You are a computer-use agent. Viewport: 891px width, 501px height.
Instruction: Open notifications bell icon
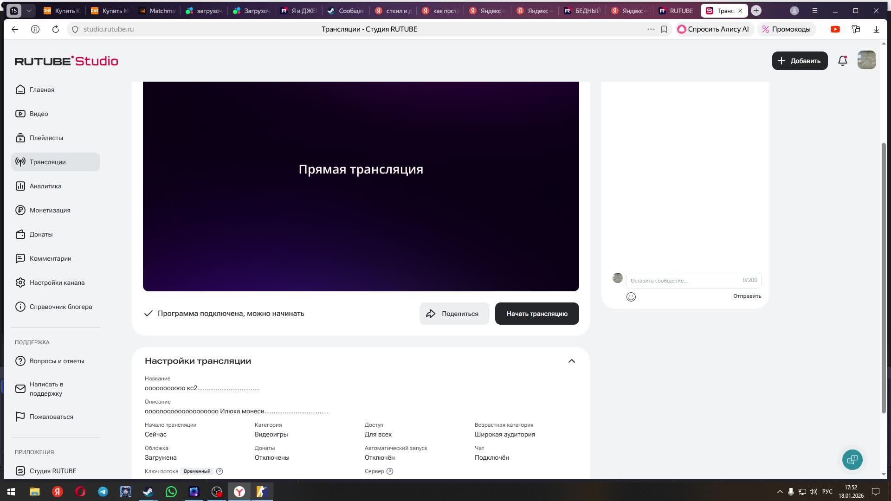[843, 61]
